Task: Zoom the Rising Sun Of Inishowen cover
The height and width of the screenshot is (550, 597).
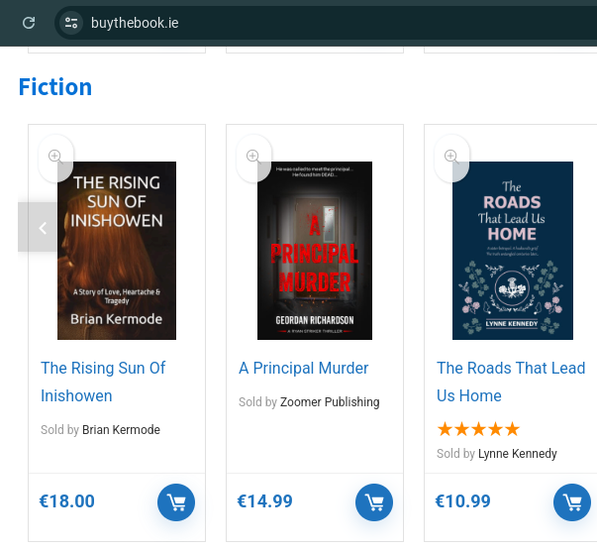Action: click(55, 157)
